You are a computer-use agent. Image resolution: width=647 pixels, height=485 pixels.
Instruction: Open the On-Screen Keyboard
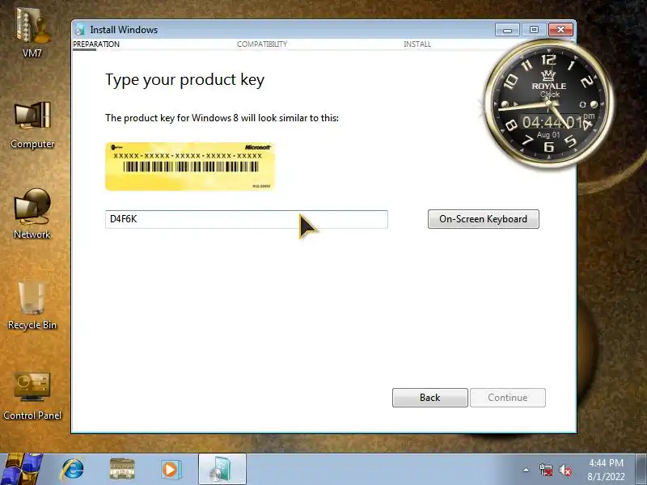(x=483, y=219)
